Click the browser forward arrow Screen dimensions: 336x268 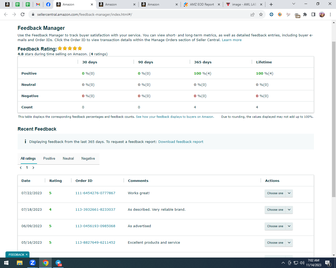(14, 14)
